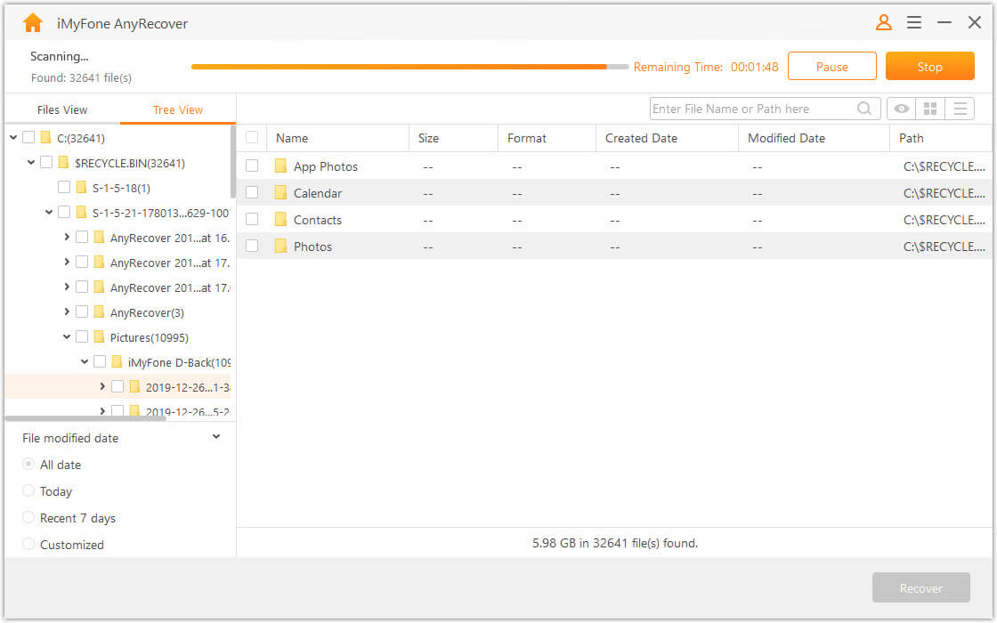Expand the AnyRecover(3) folder
Screen dimensions: 997x623
point(66,312)
